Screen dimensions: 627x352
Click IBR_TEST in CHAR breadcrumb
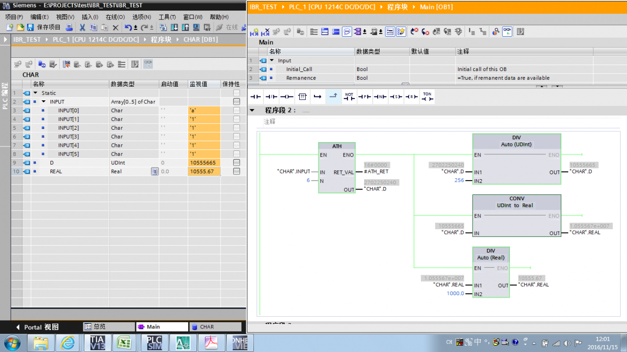(27, 39)
